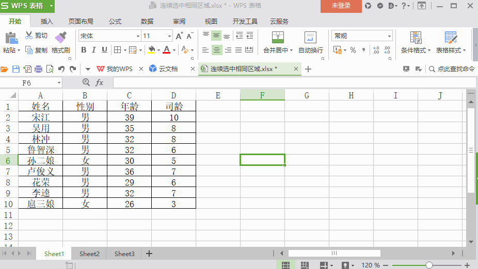Click 点此查找命令 search command

(x=452, y=69)
